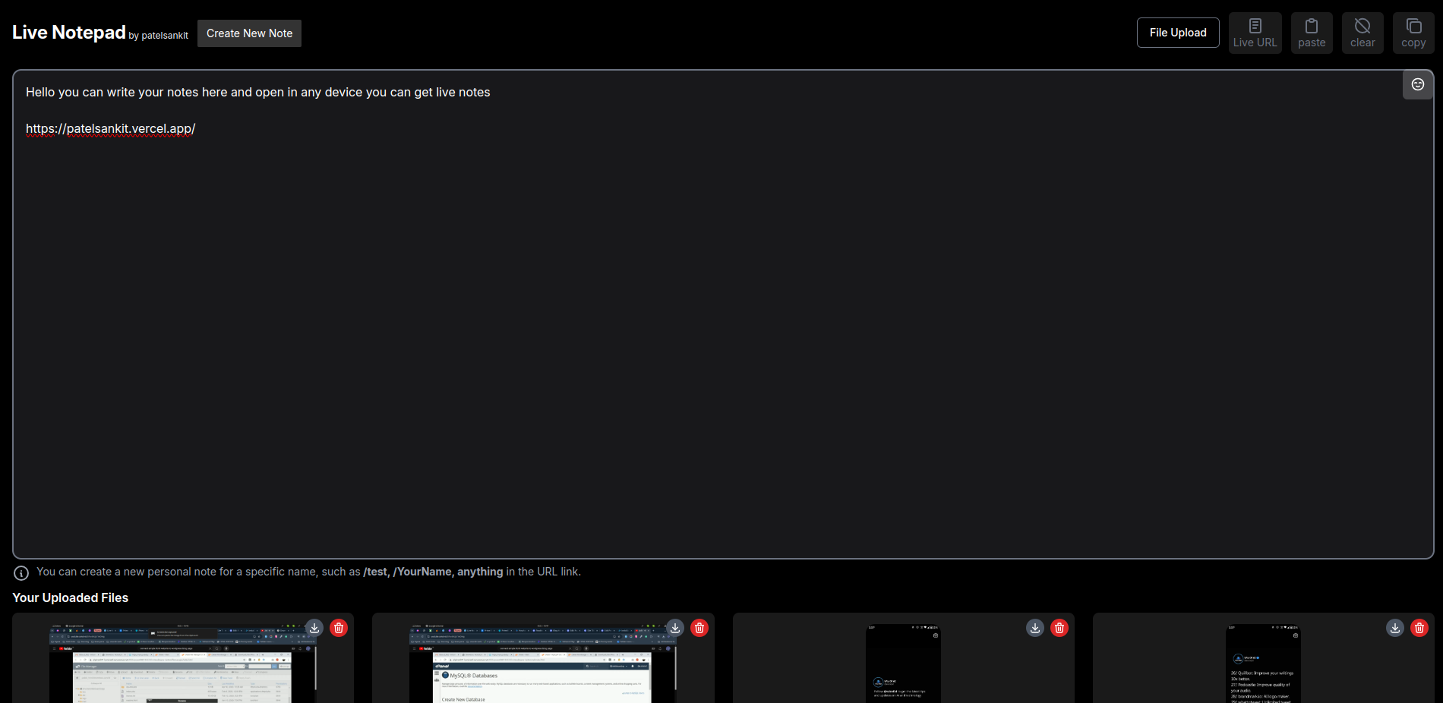Paste clipboard content via the paste icon
The height and width of the screenshot is (703, 1443).
tap(1312, 33)
